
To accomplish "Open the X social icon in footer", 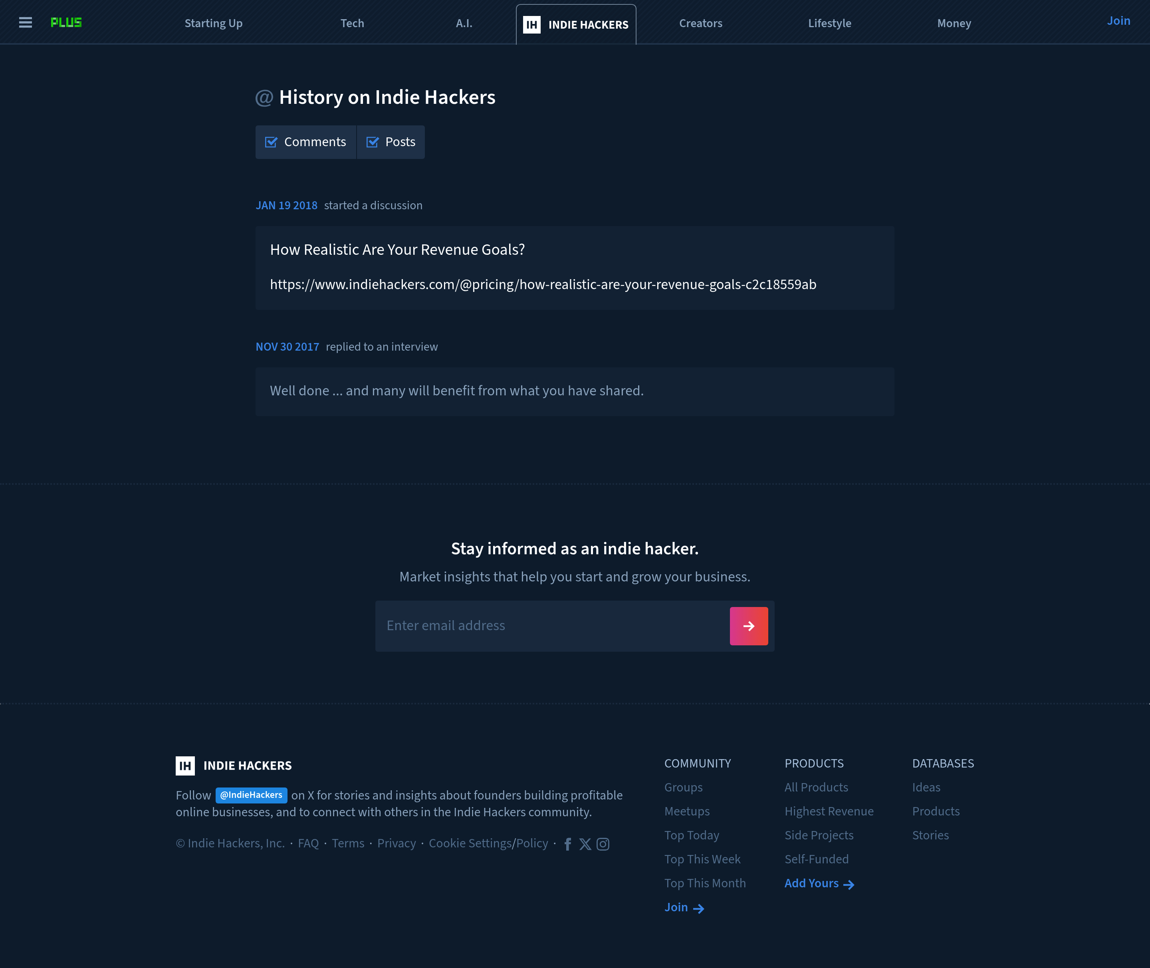I will tap(585, 844).
